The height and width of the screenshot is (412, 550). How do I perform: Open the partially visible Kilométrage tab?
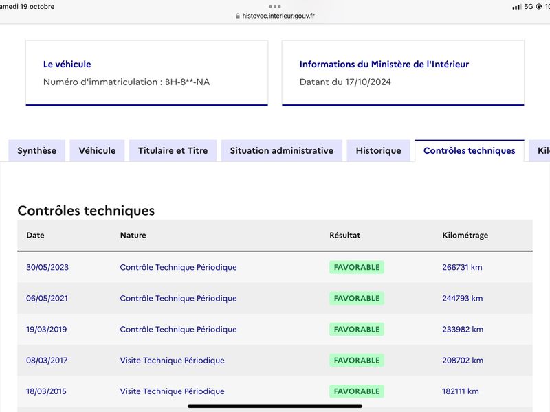pyautogui.click(x=540, y=150)
